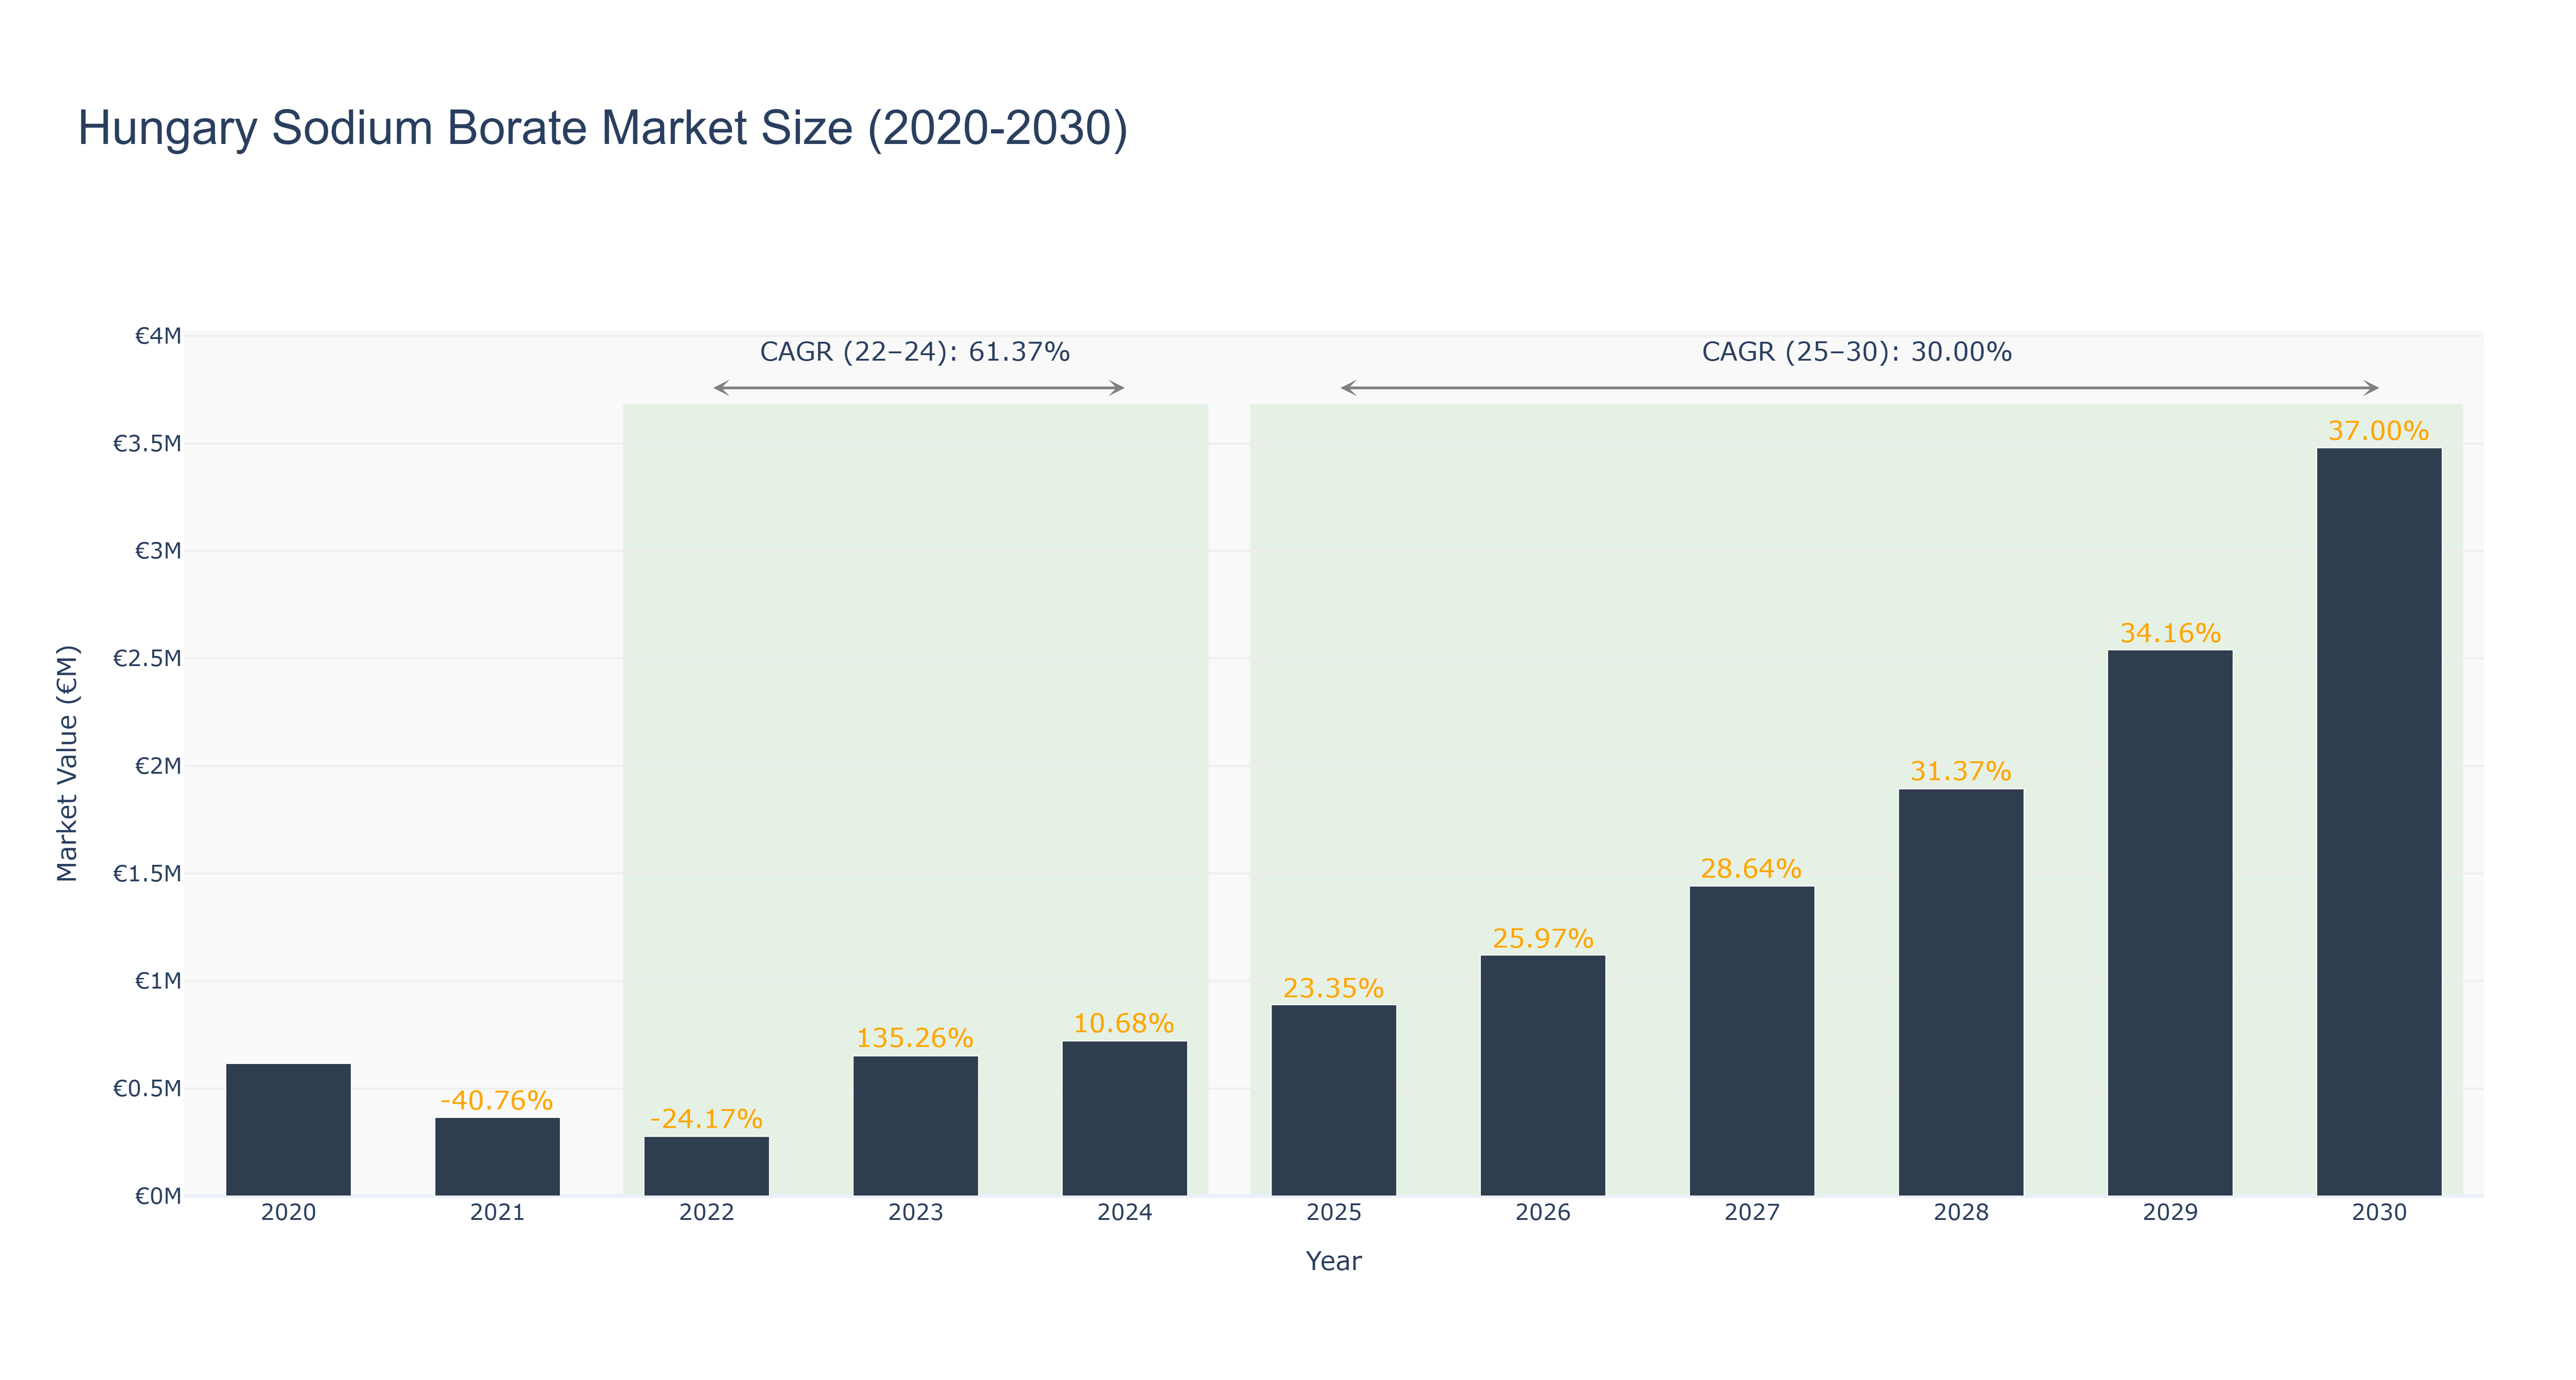Click the 'Year' x-axis title
The width and height of the screenshot is (2576, 1380).
pyautogui.click(x=1333, y=1261)
